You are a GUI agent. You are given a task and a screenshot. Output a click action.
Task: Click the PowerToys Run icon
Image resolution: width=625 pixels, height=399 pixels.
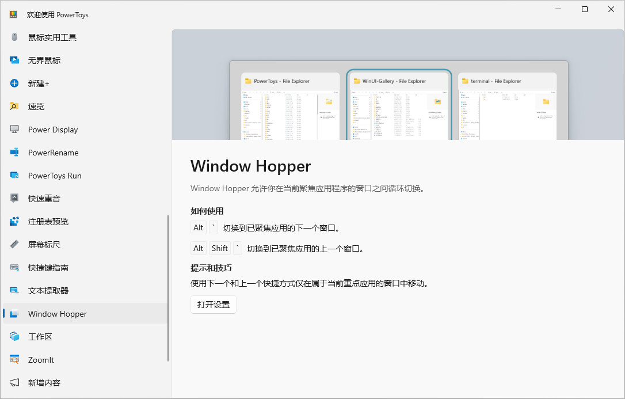pyautogui.click(x=14, y=176)
